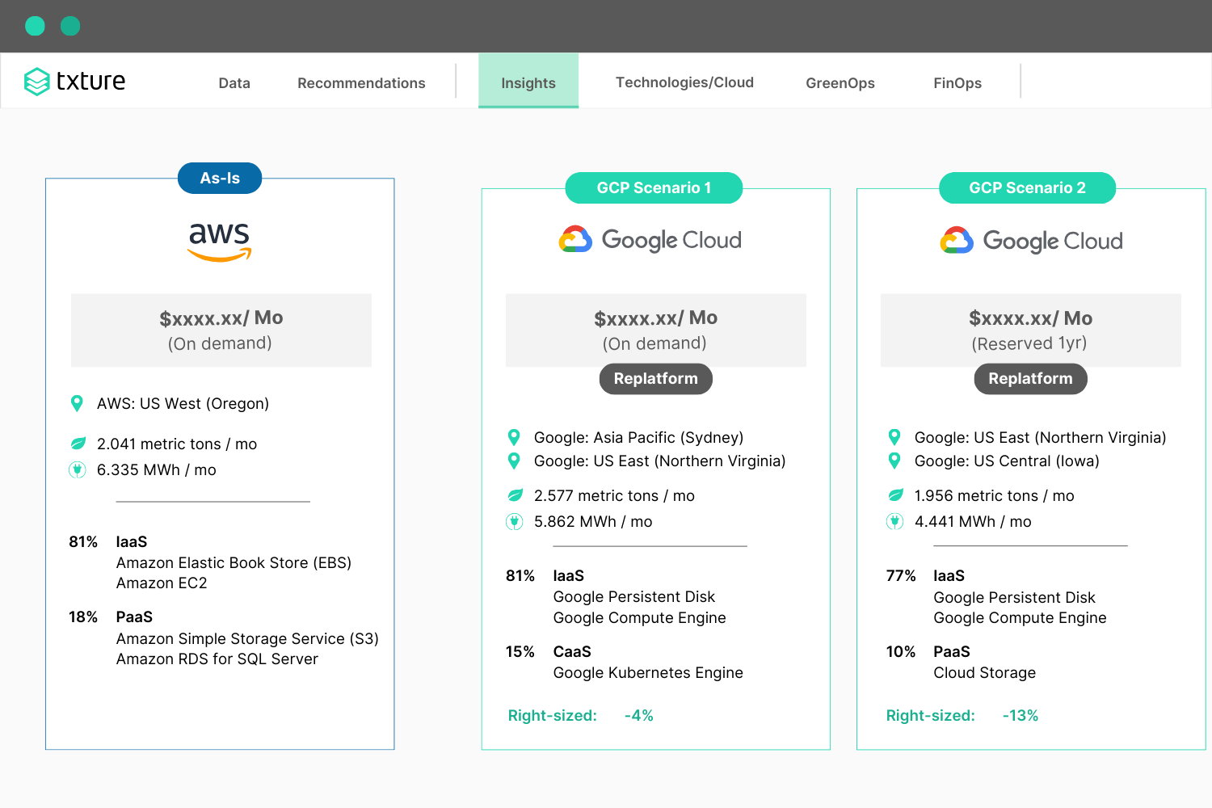
Task: Click the 'Right-sized: -4%' value
Action: pyautogui.click(x=580, y=715)
